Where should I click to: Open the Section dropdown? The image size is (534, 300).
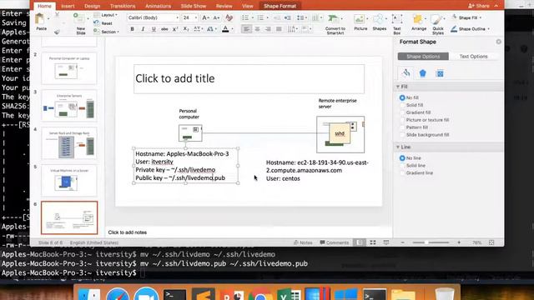pyautogui.click(x=107, y=32)
